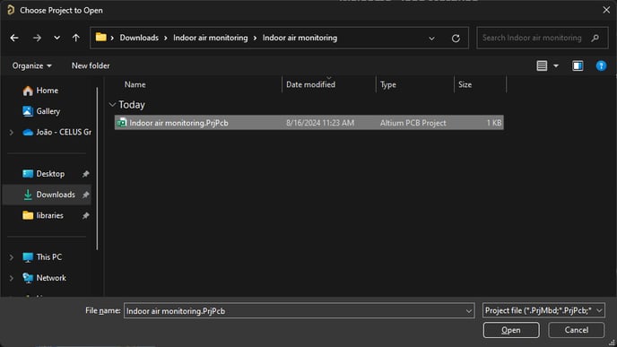Go back to previous folder

point(14,38)
